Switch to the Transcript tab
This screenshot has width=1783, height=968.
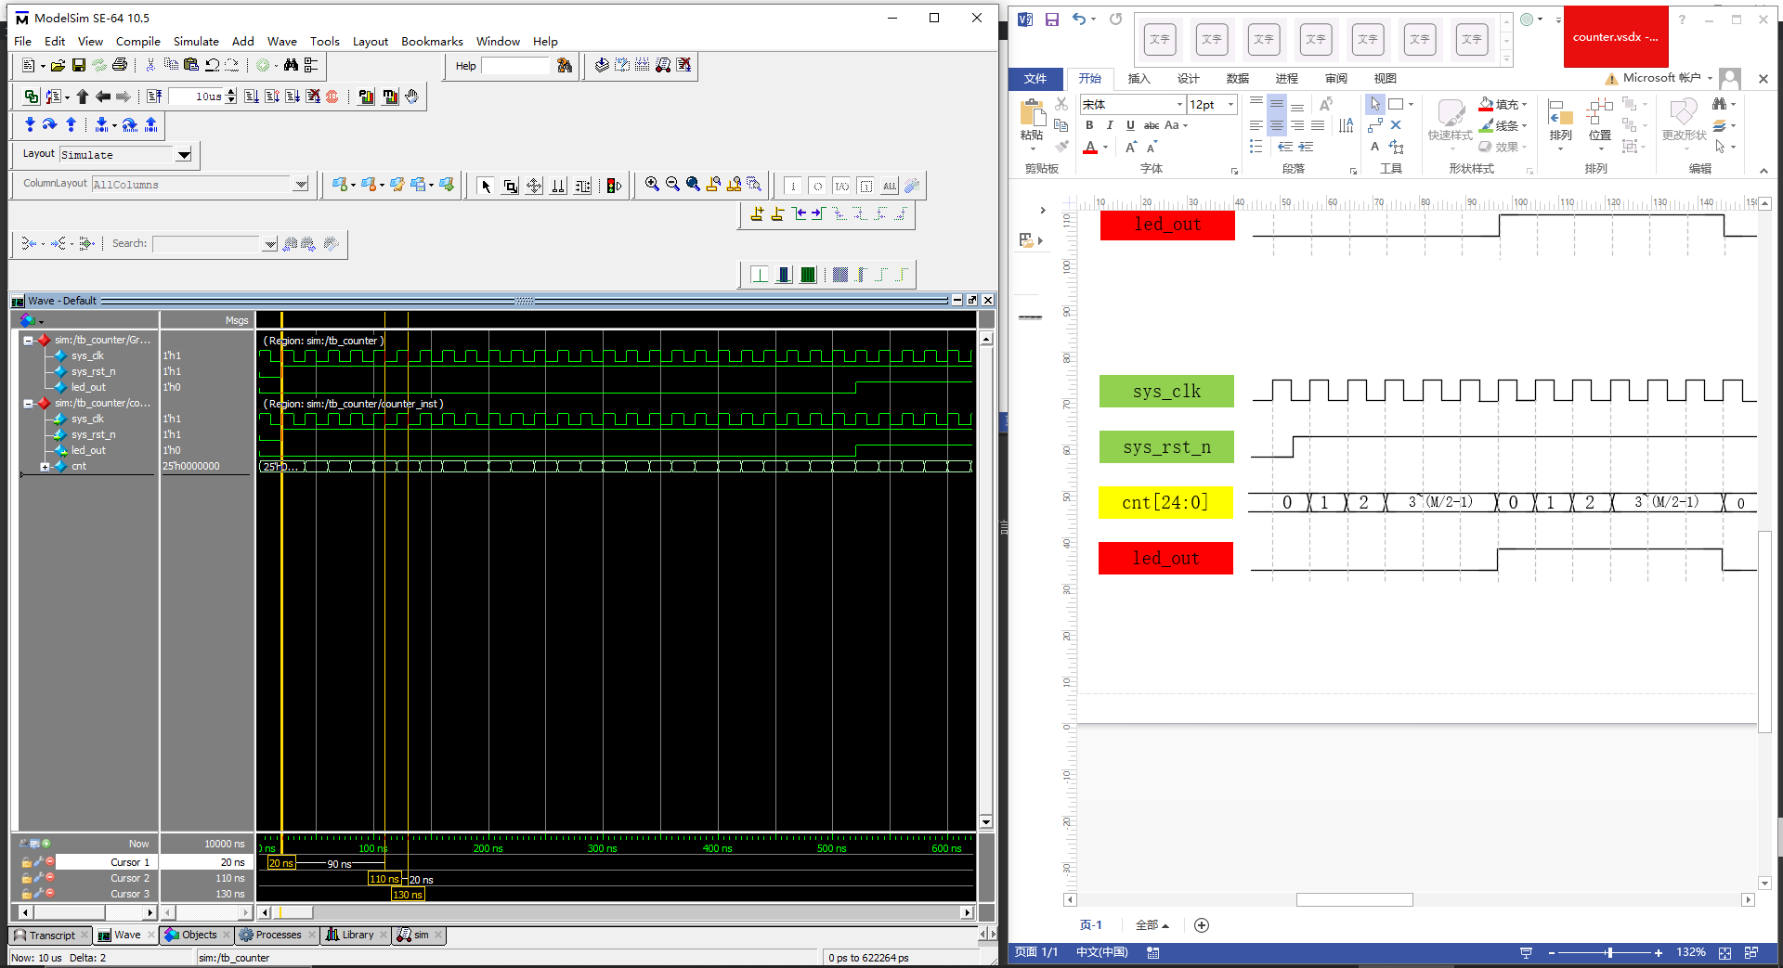coord(51,935)
